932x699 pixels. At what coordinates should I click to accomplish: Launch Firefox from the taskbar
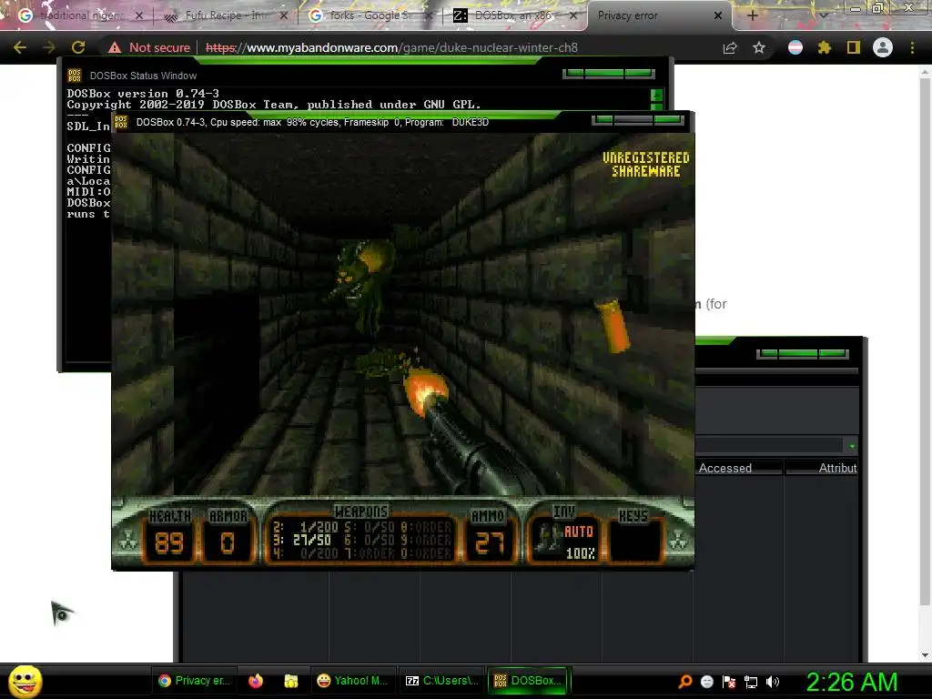point(256,681)
